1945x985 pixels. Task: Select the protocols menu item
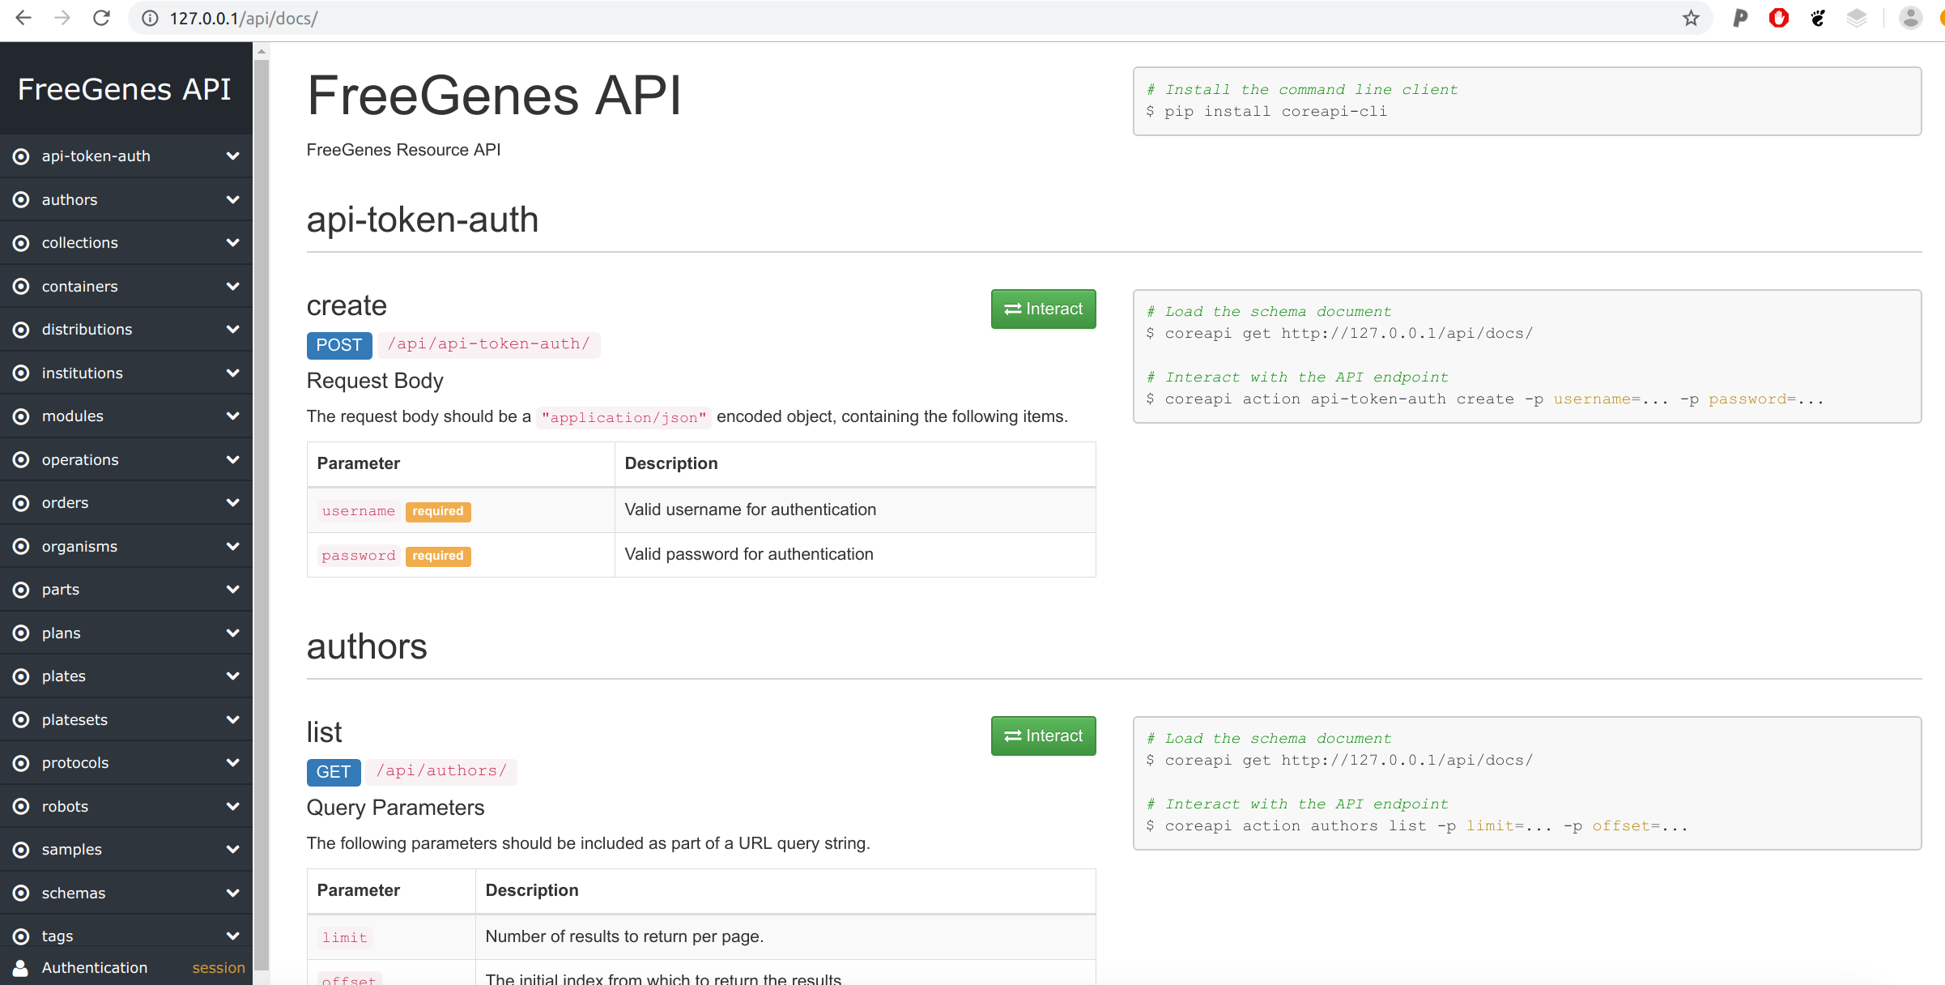(x=125, y=762)
